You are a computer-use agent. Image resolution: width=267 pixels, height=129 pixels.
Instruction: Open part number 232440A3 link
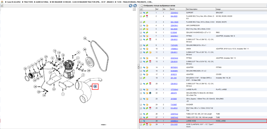[x=174, y=13]
